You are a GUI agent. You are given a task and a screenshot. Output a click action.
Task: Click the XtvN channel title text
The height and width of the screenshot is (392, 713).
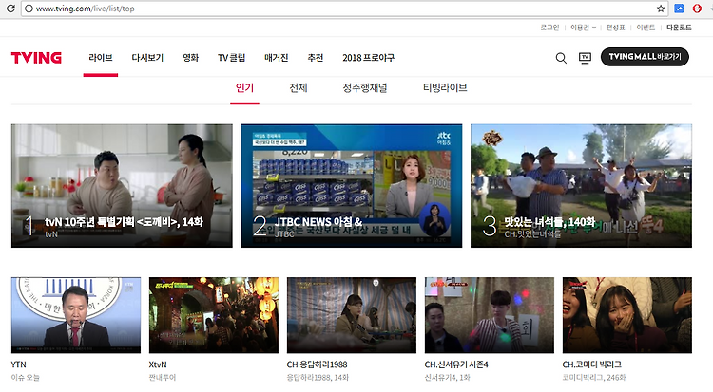click(158, 364)
